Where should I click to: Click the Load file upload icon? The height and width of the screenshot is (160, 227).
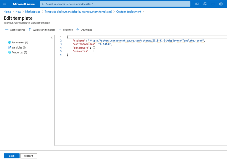(60, 30)
